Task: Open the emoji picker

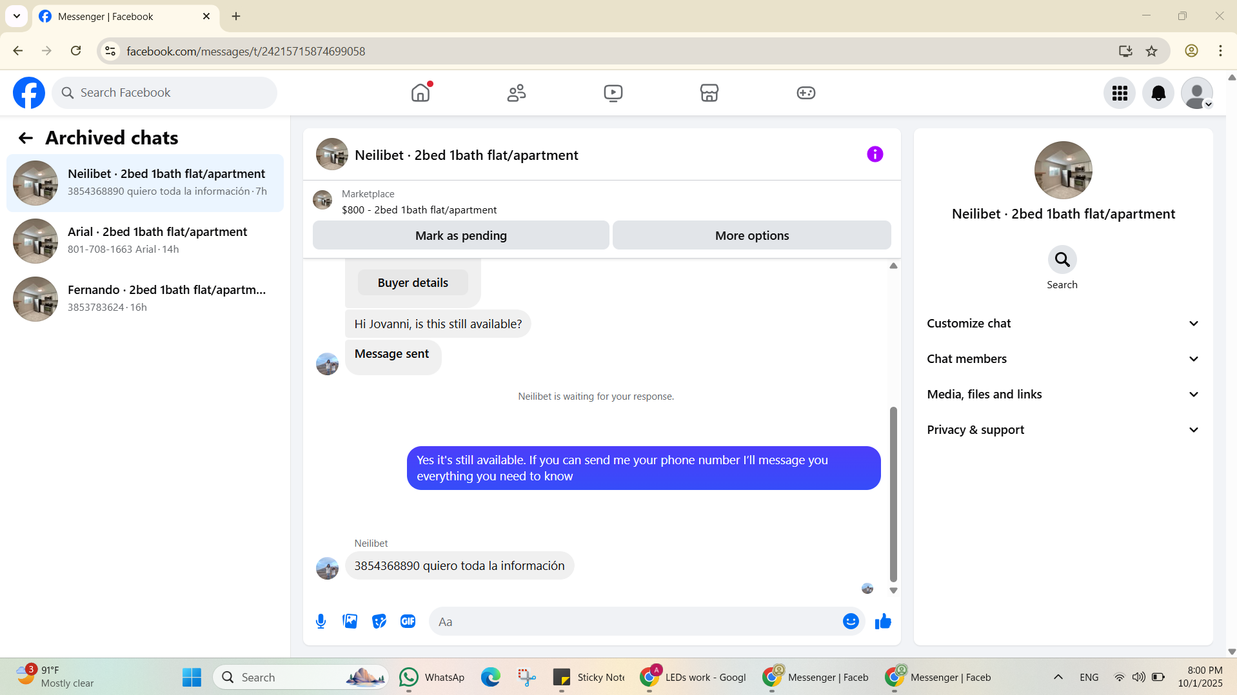Action: click(851, 622)
